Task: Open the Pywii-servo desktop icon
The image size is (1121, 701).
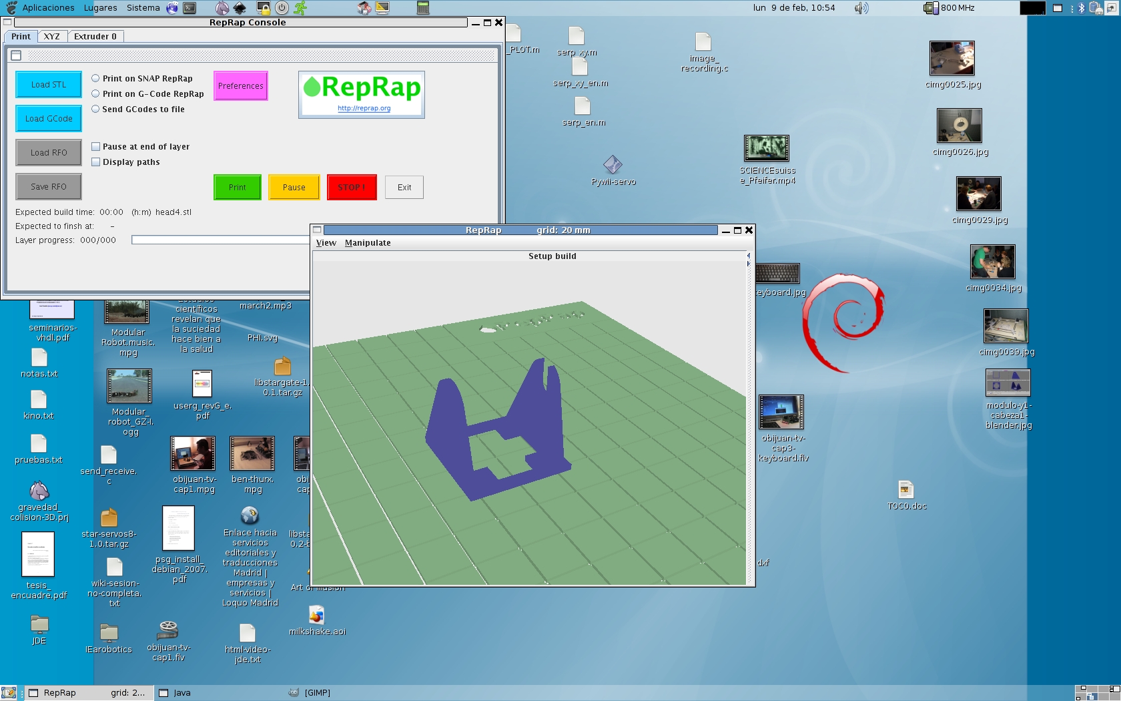Action: (x=613, y=165)
